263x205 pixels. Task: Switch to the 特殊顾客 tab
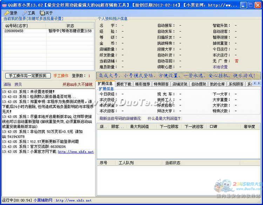161,84
